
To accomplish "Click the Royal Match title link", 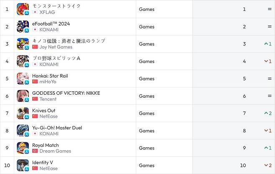I will pos(46,145).
